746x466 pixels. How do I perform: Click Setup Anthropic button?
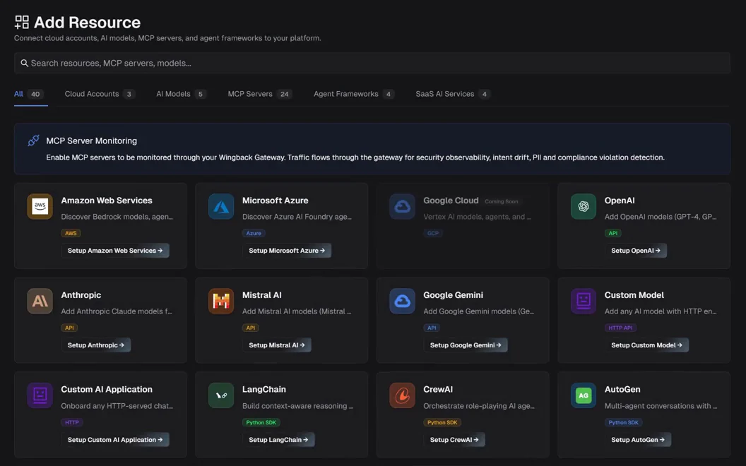click(x=95, y=345)
